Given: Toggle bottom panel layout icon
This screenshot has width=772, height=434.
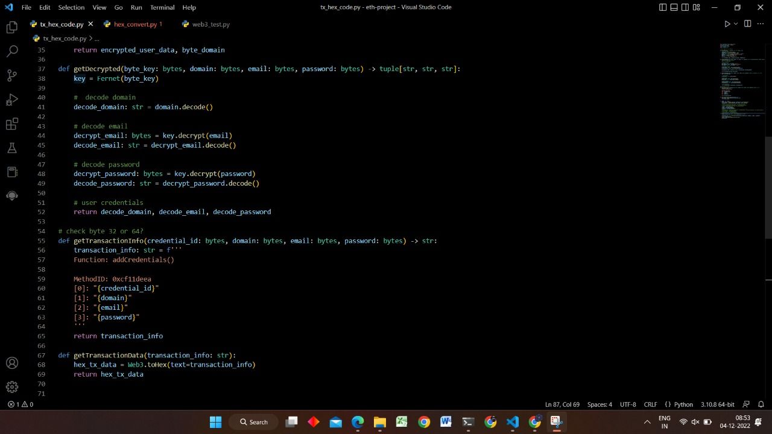Looking at the screenshot, I should tap(674, 7).
